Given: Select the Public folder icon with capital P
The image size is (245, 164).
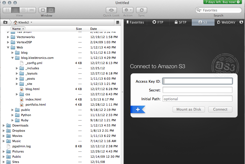Looking at the screenshot, I should [x=9, y=157].
